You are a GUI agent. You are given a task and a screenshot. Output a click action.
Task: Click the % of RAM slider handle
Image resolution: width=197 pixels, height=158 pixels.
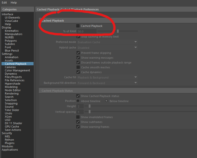[118, 31]
